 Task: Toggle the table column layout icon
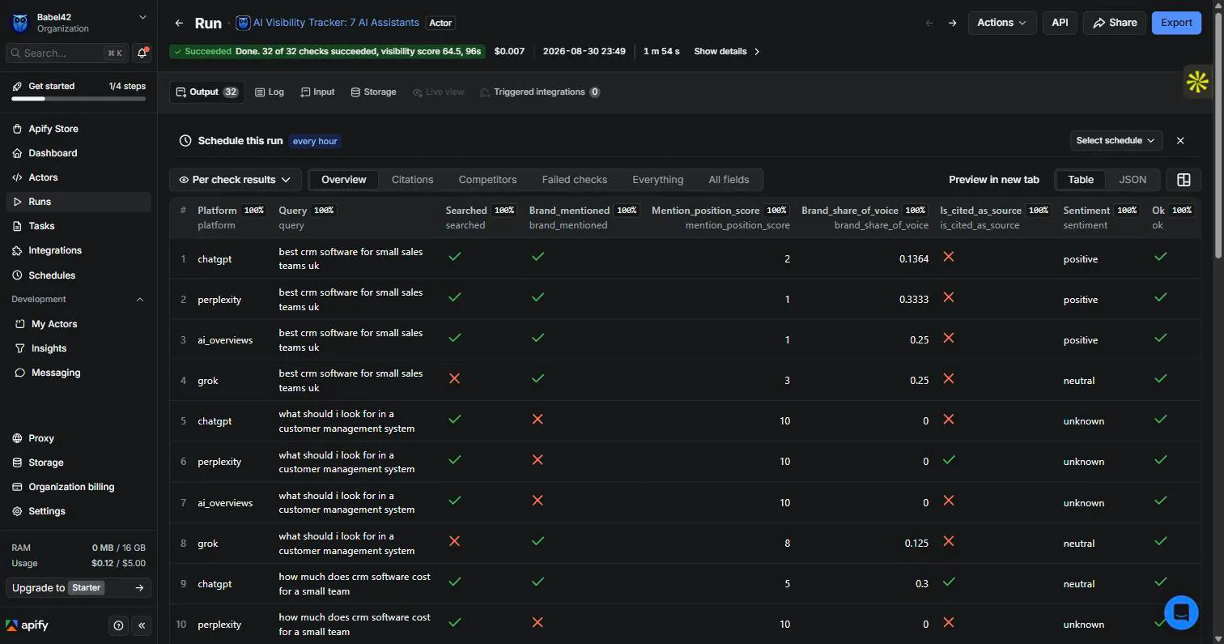(x=1184, y=180)
